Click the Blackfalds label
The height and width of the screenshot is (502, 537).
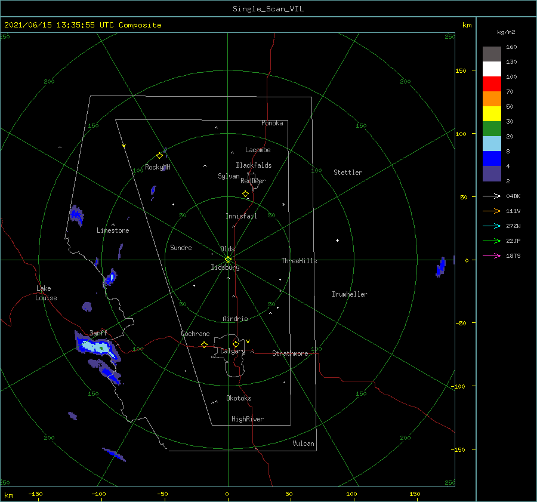254,165
